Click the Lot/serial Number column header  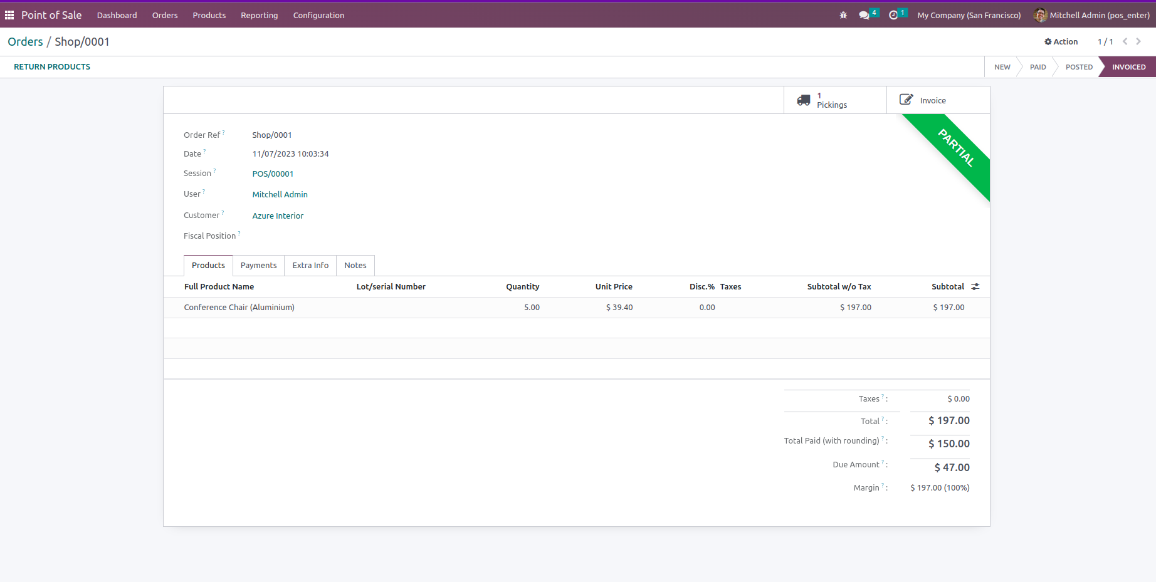[x=391, y=287]
